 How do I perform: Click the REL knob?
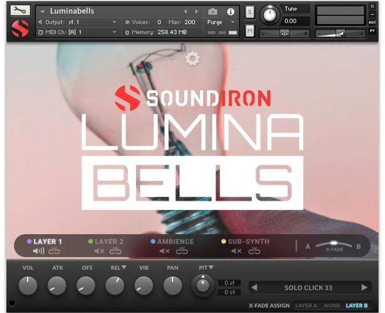click(x=115, y=285)
